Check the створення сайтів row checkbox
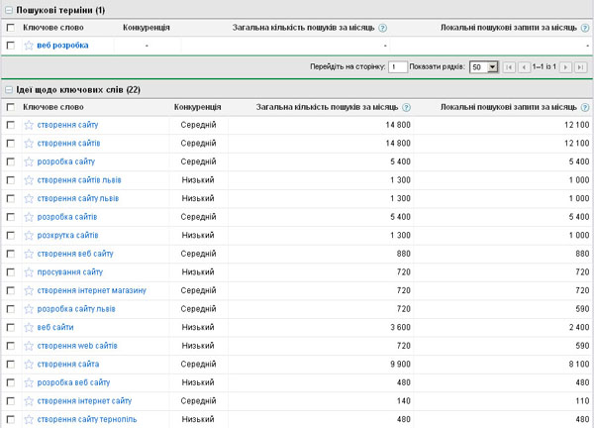594x428 pixels. point(11,144)
